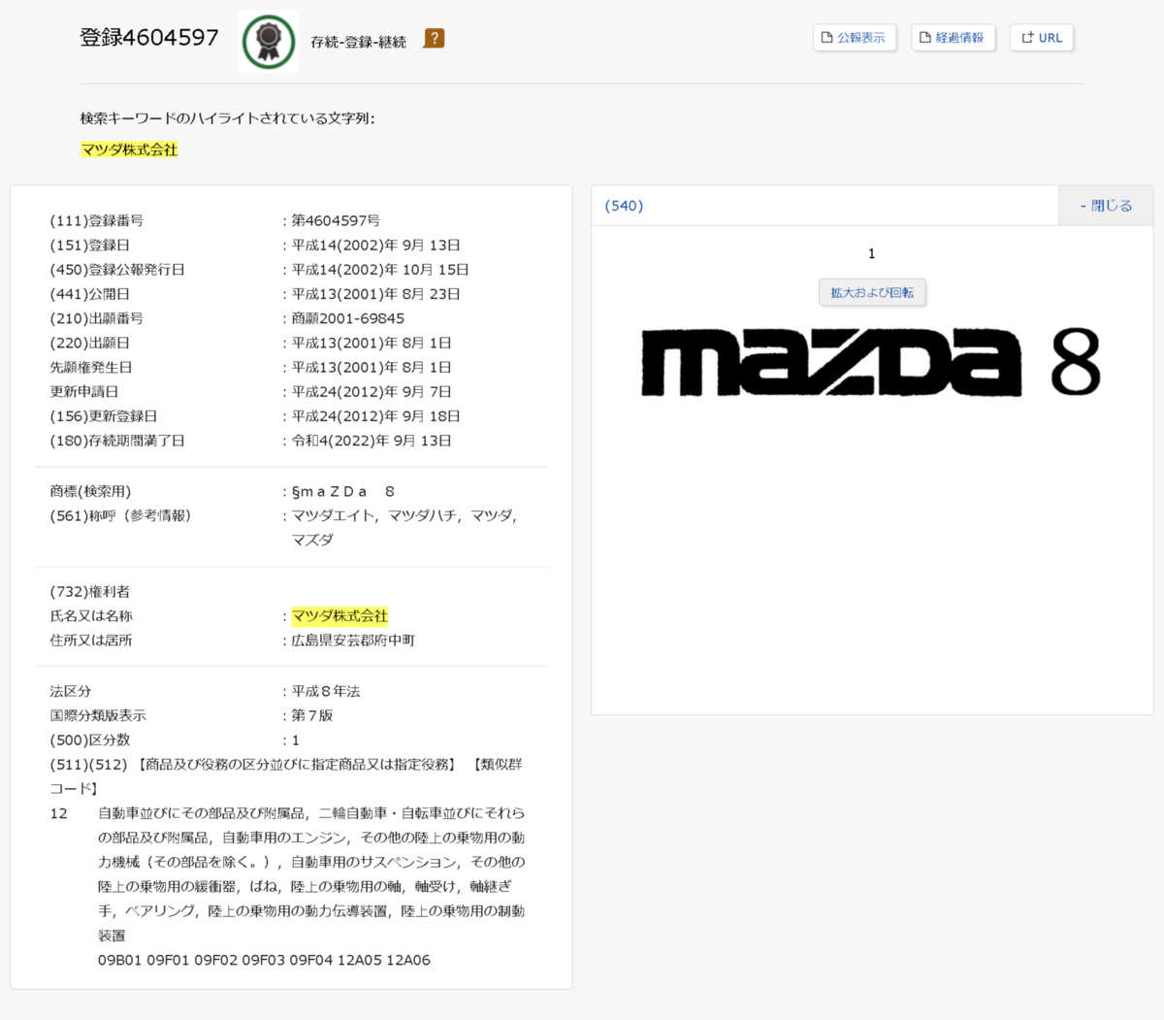Click the minus icon beside 閉じる
This screenshot has height=1020, width=1164.
(1083, 206)
